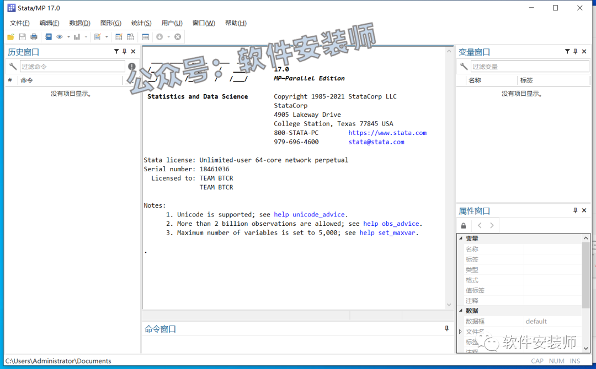
Task: Open the 窗口(W) menu
Action: [204, 23]
